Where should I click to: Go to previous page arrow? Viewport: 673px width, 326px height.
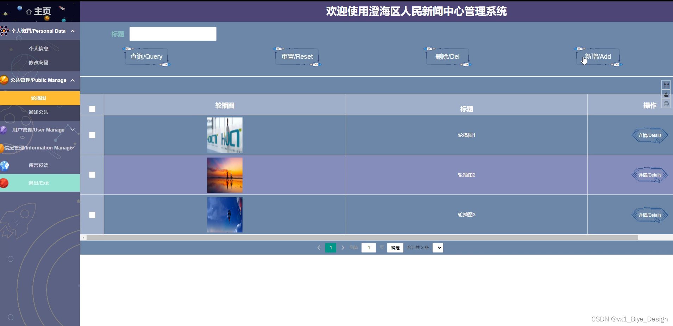(319, 248)
